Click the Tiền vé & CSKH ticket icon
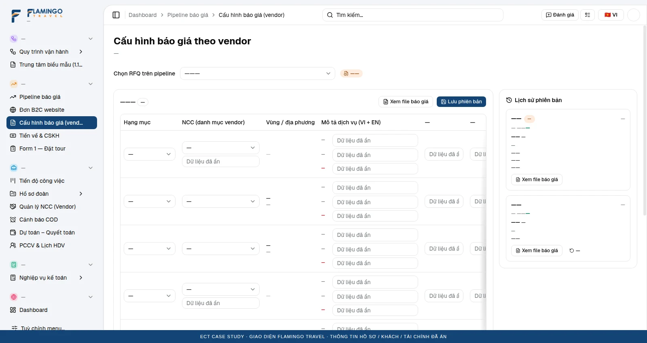Image resolution: width=647 pixels, height=343 pixels. (13, 136)
